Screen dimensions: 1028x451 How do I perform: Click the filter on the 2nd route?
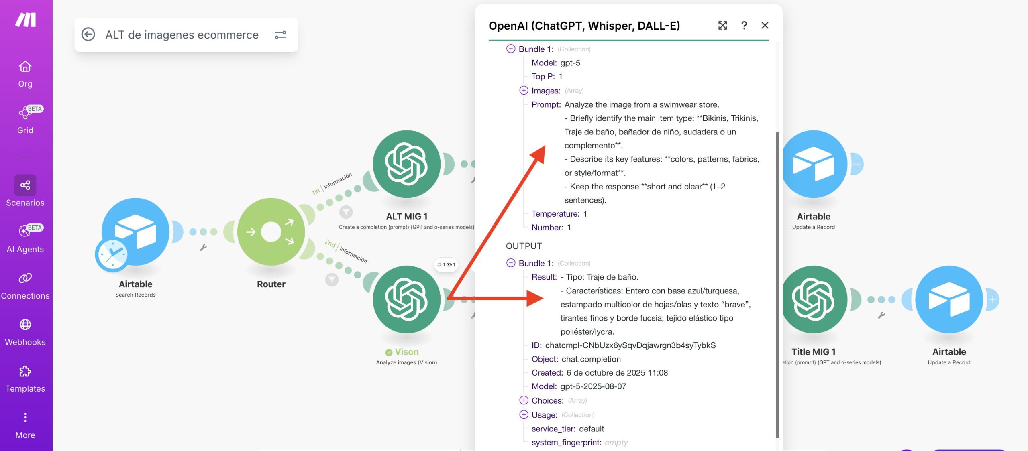pos(331,279)
